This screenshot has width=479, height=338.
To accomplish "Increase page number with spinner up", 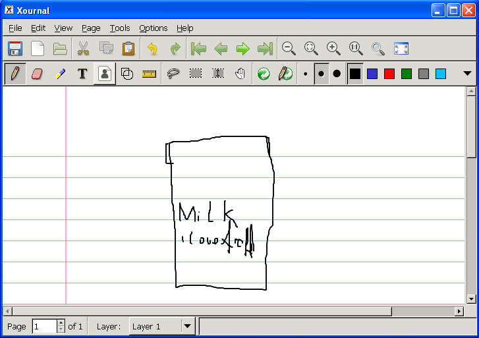I will [x=61, y=323].
